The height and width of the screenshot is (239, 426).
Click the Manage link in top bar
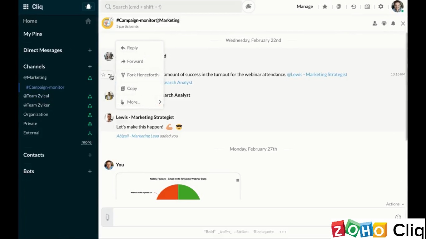pos(304,7)
